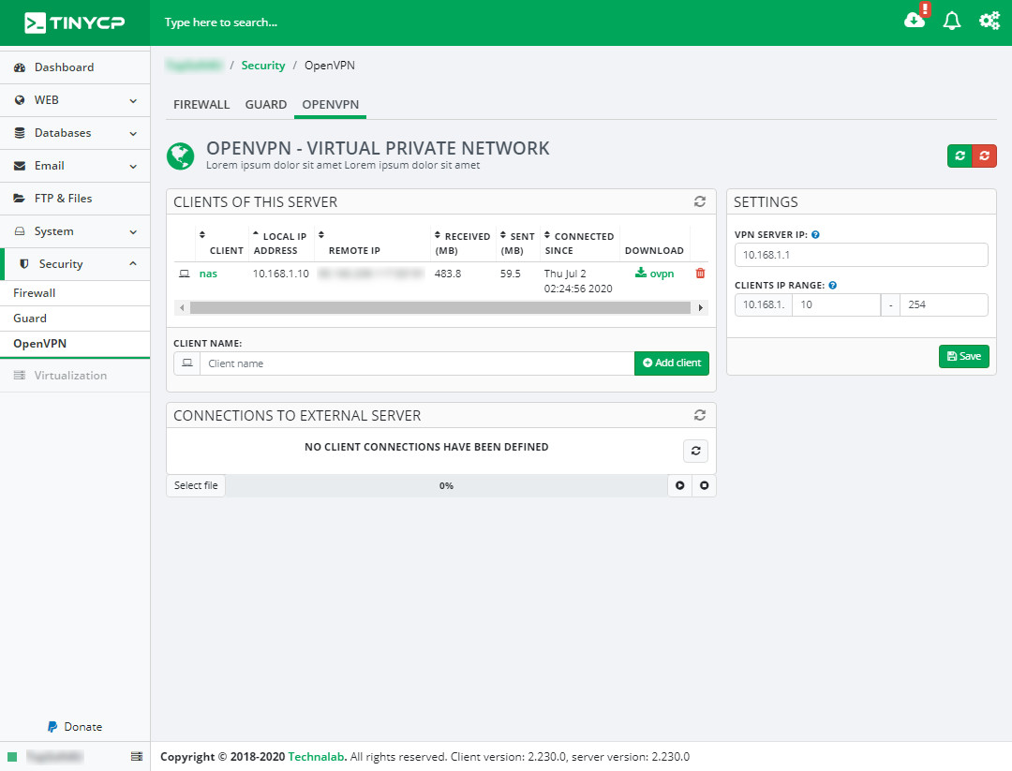Screen dimensions: 1012x771
Task: Open the settings gears icon
Action: (989, 22)
